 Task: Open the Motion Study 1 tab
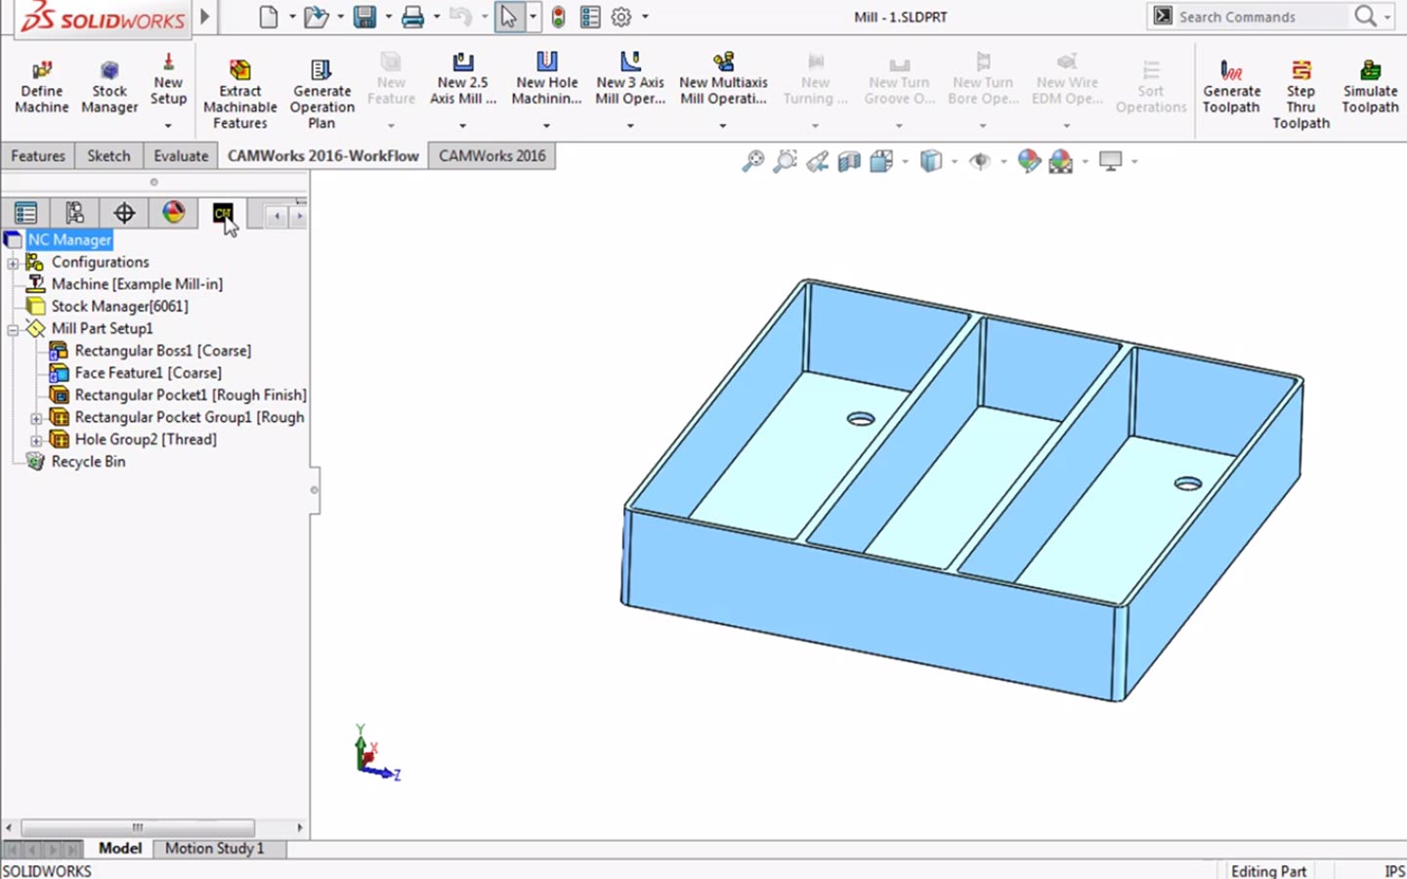click(x=214, y=849)
